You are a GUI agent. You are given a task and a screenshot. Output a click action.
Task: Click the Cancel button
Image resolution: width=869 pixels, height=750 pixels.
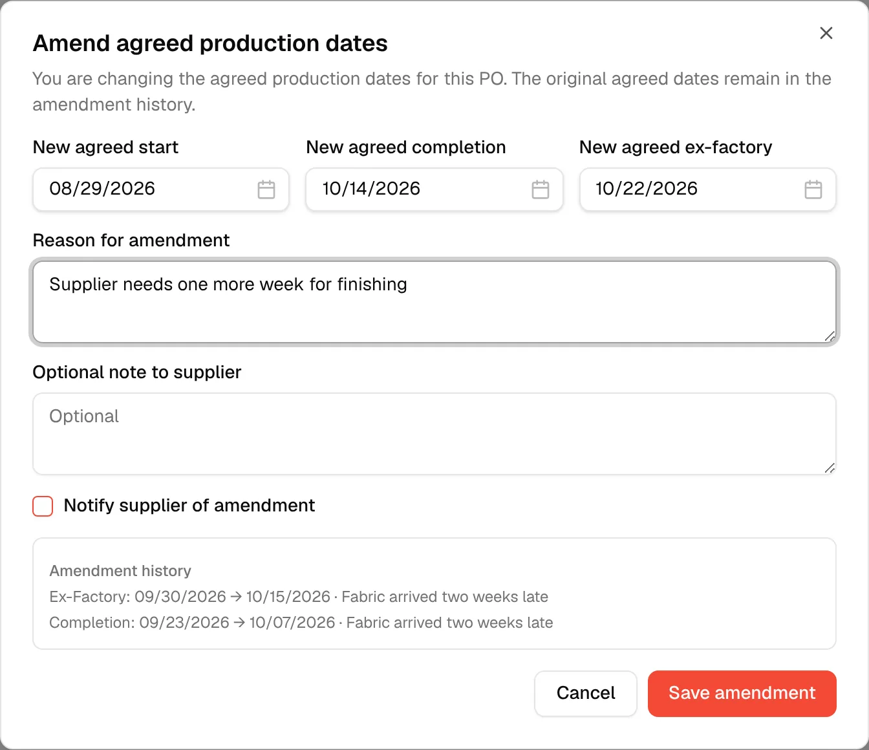click(586, 693)
